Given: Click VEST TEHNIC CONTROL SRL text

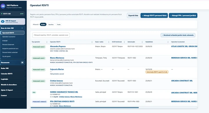Looking at the screenshot, I should click(59, 51).
